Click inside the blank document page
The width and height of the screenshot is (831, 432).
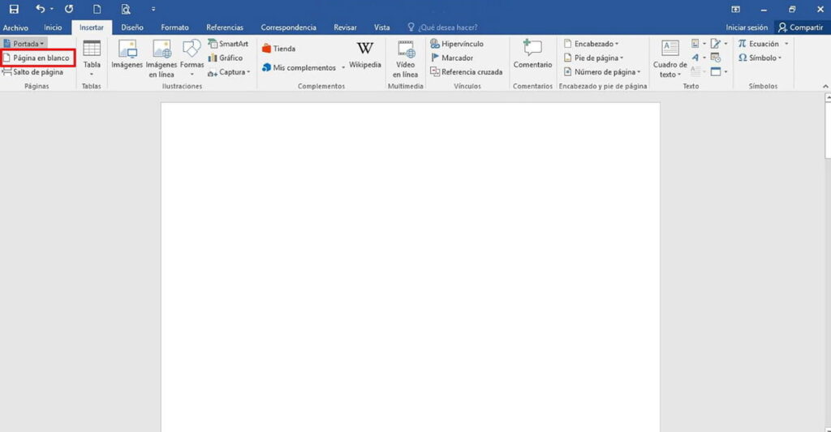coord(411,267)
